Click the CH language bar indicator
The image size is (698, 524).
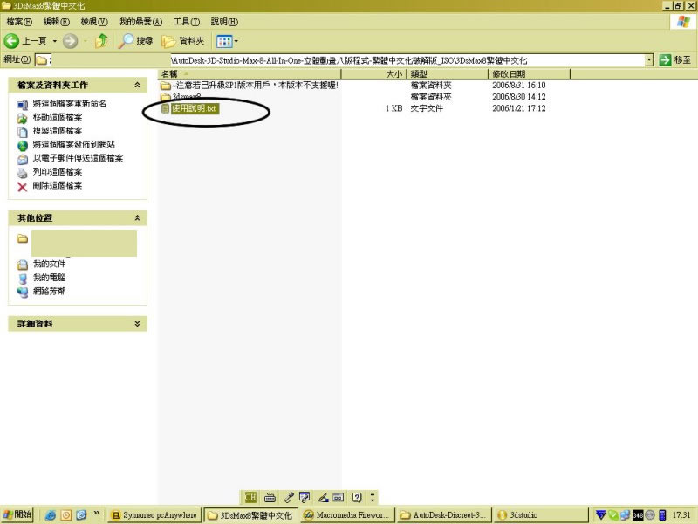[x=250, y=497]
